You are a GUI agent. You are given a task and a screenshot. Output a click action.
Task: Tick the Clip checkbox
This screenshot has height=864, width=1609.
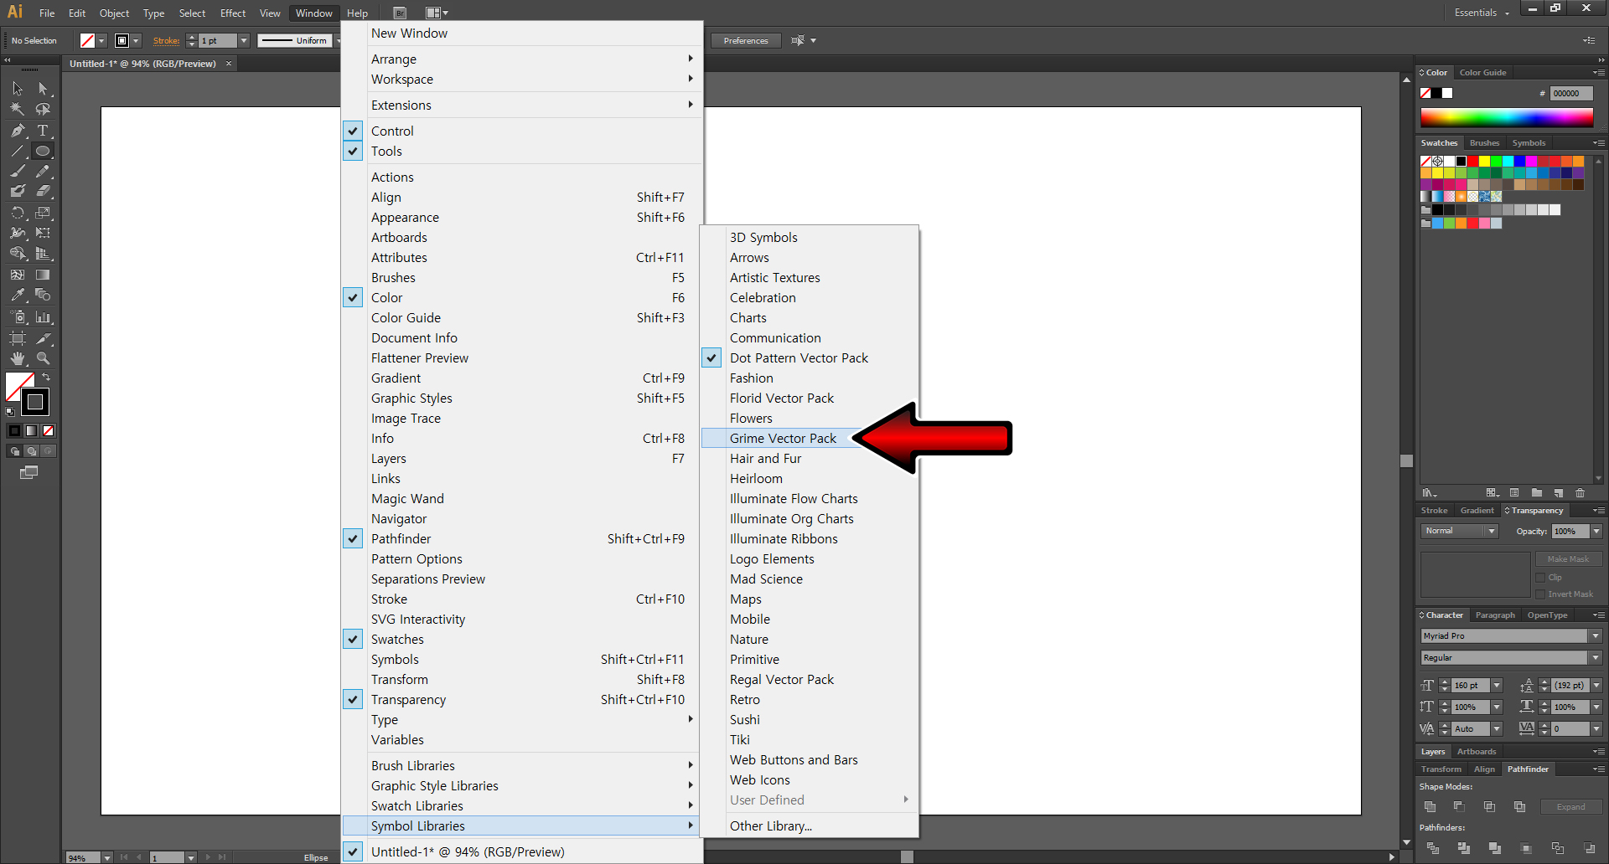click(1540, 578)
